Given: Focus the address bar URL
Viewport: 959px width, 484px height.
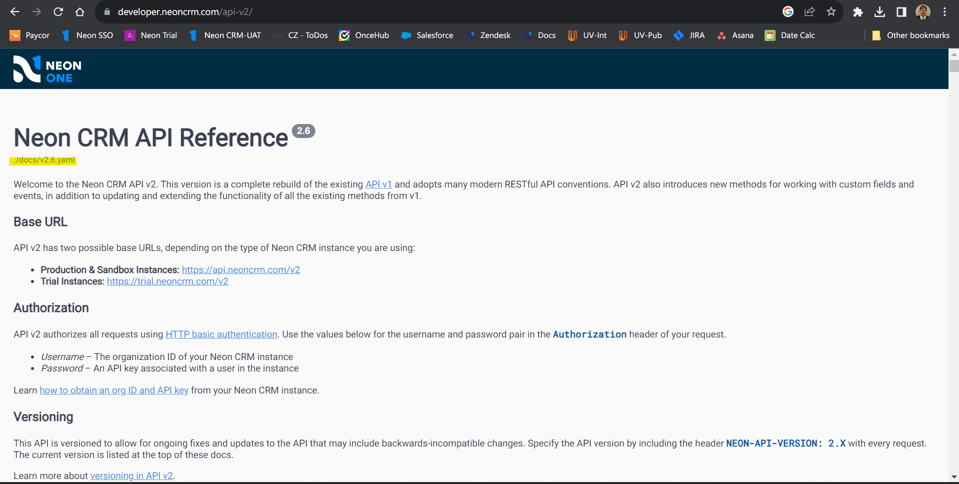Looking at the screenshot, I should [x=185, y=11].
